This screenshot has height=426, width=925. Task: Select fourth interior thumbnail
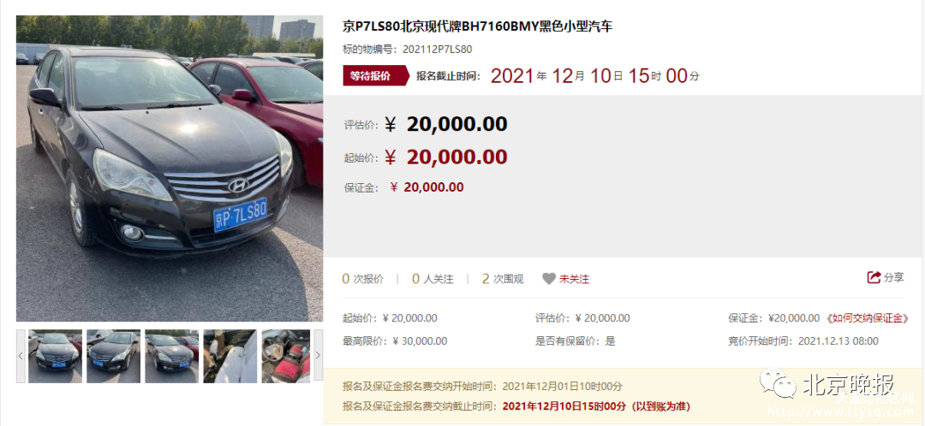point(230,356)
